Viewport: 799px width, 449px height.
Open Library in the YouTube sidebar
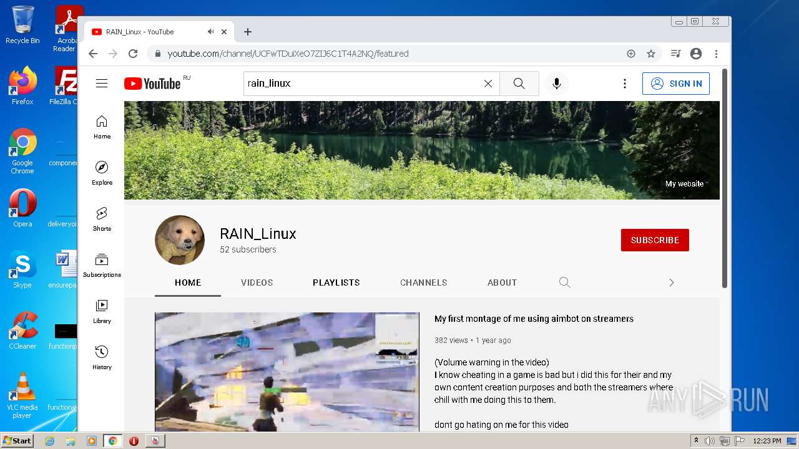pos(102,312)
